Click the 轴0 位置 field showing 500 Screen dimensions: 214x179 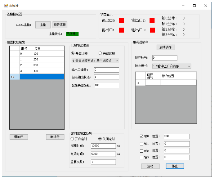point(176,136)
